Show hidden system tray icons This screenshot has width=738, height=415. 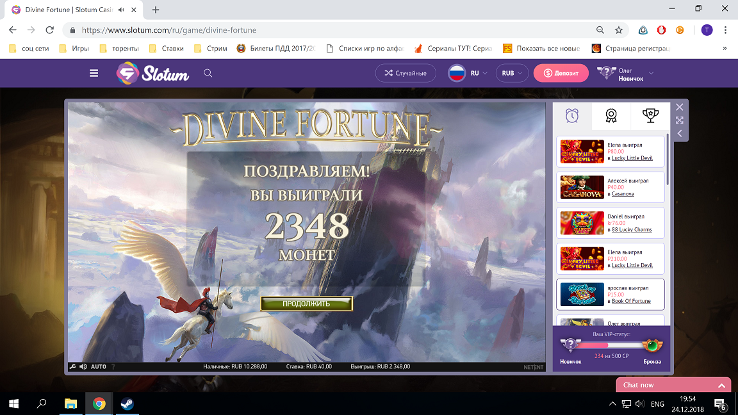tap(612, 403)
